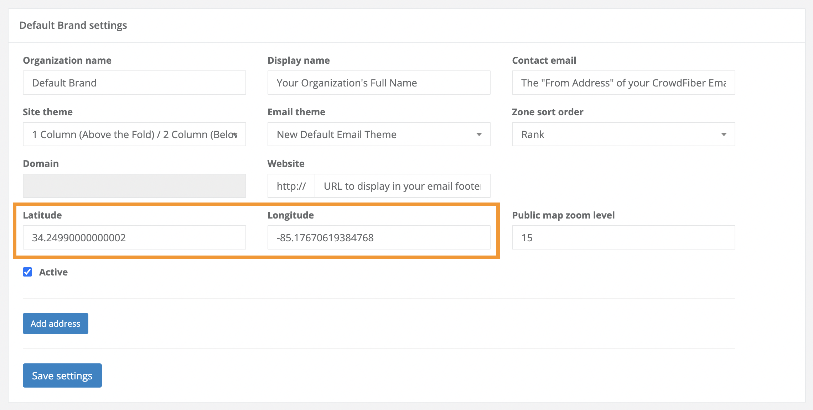This screenshot has width=813, height=410.
Task: Click the Public map zoom level field
Action: pyautogui.click(x=623, y=237)
